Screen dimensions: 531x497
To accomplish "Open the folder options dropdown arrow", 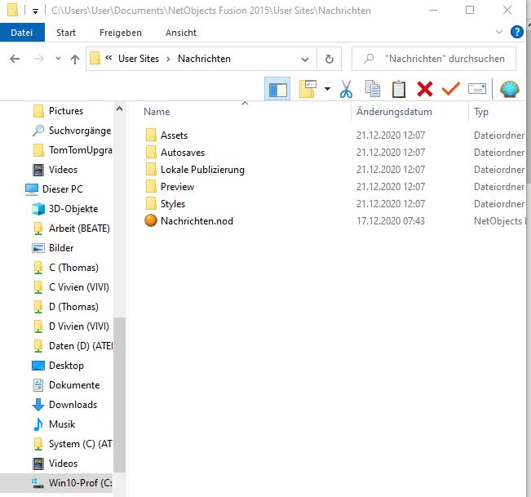I will click(x=327, y=89).
